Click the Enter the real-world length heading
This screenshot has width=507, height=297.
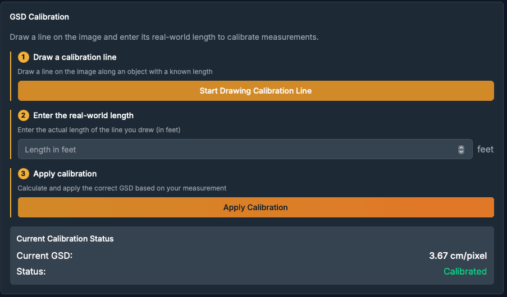tap(84, 115)
